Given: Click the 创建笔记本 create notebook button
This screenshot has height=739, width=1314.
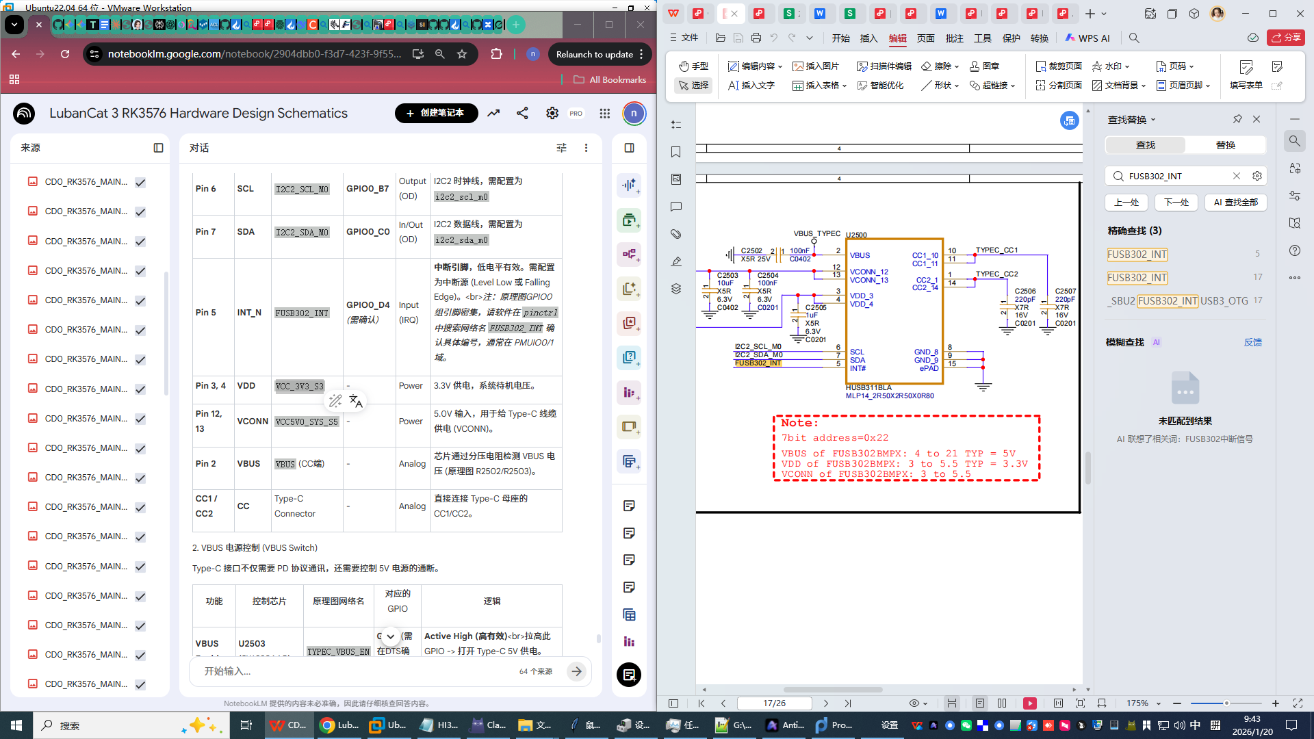Looking at the screenshot, I should pos(436,114).
